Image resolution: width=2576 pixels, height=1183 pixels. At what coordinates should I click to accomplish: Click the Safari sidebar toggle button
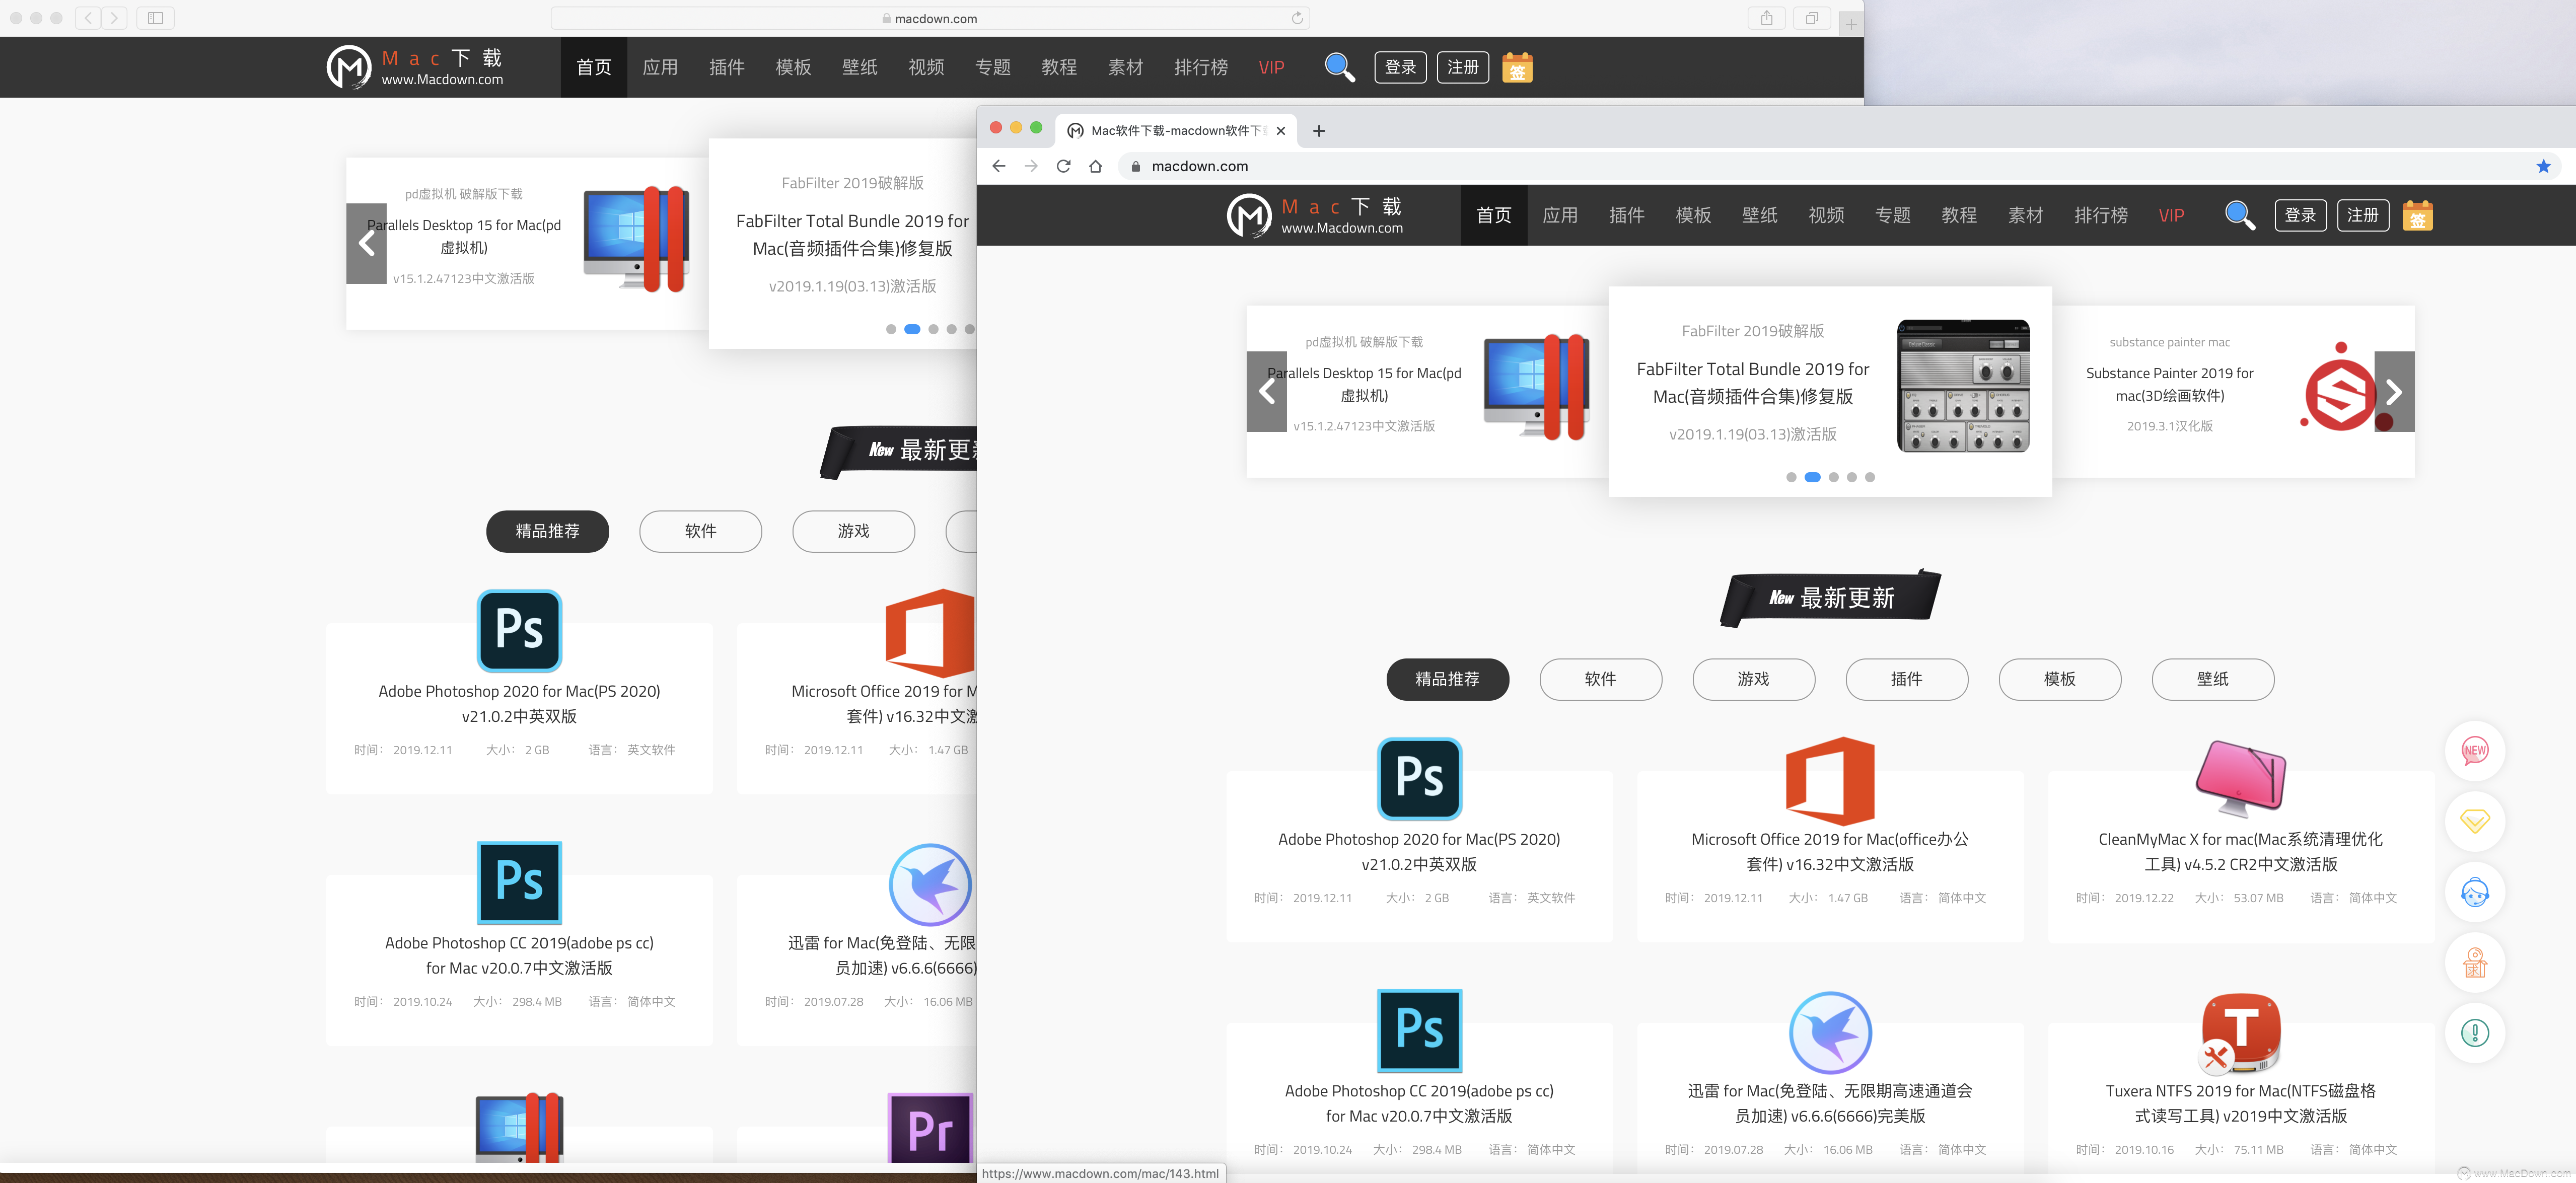coord(155,18)
